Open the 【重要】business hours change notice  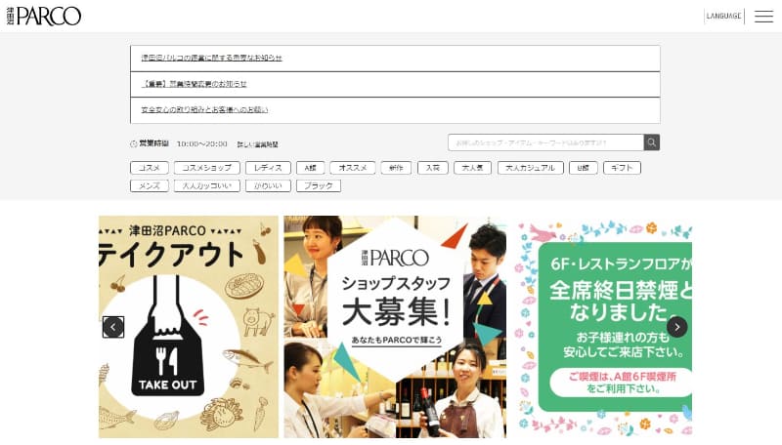[x=194, y=84]
